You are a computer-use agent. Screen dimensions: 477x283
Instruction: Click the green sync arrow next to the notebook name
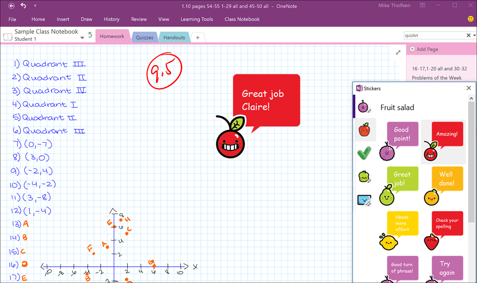pyautogui.click(x=90, y=34)
